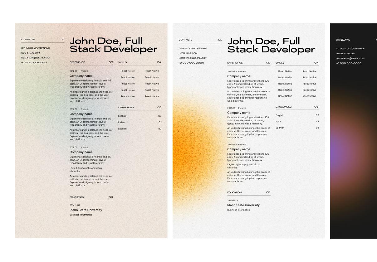Image resolution: width=377 pixels, height=262 pixels.
Task: Click the C2 level on the white resume
Action: coord(317,115)
